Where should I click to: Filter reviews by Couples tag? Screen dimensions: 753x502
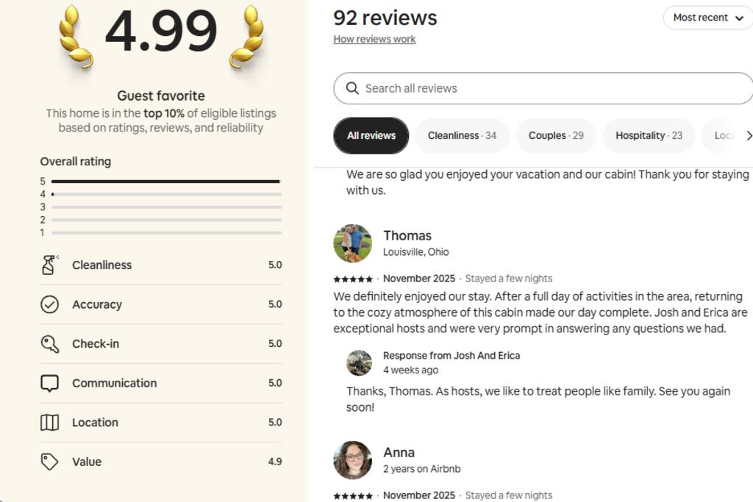point(556,136)
